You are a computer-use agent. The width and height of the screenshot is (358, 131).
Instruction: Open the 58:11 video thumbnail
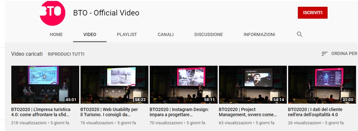pos(184,85)
